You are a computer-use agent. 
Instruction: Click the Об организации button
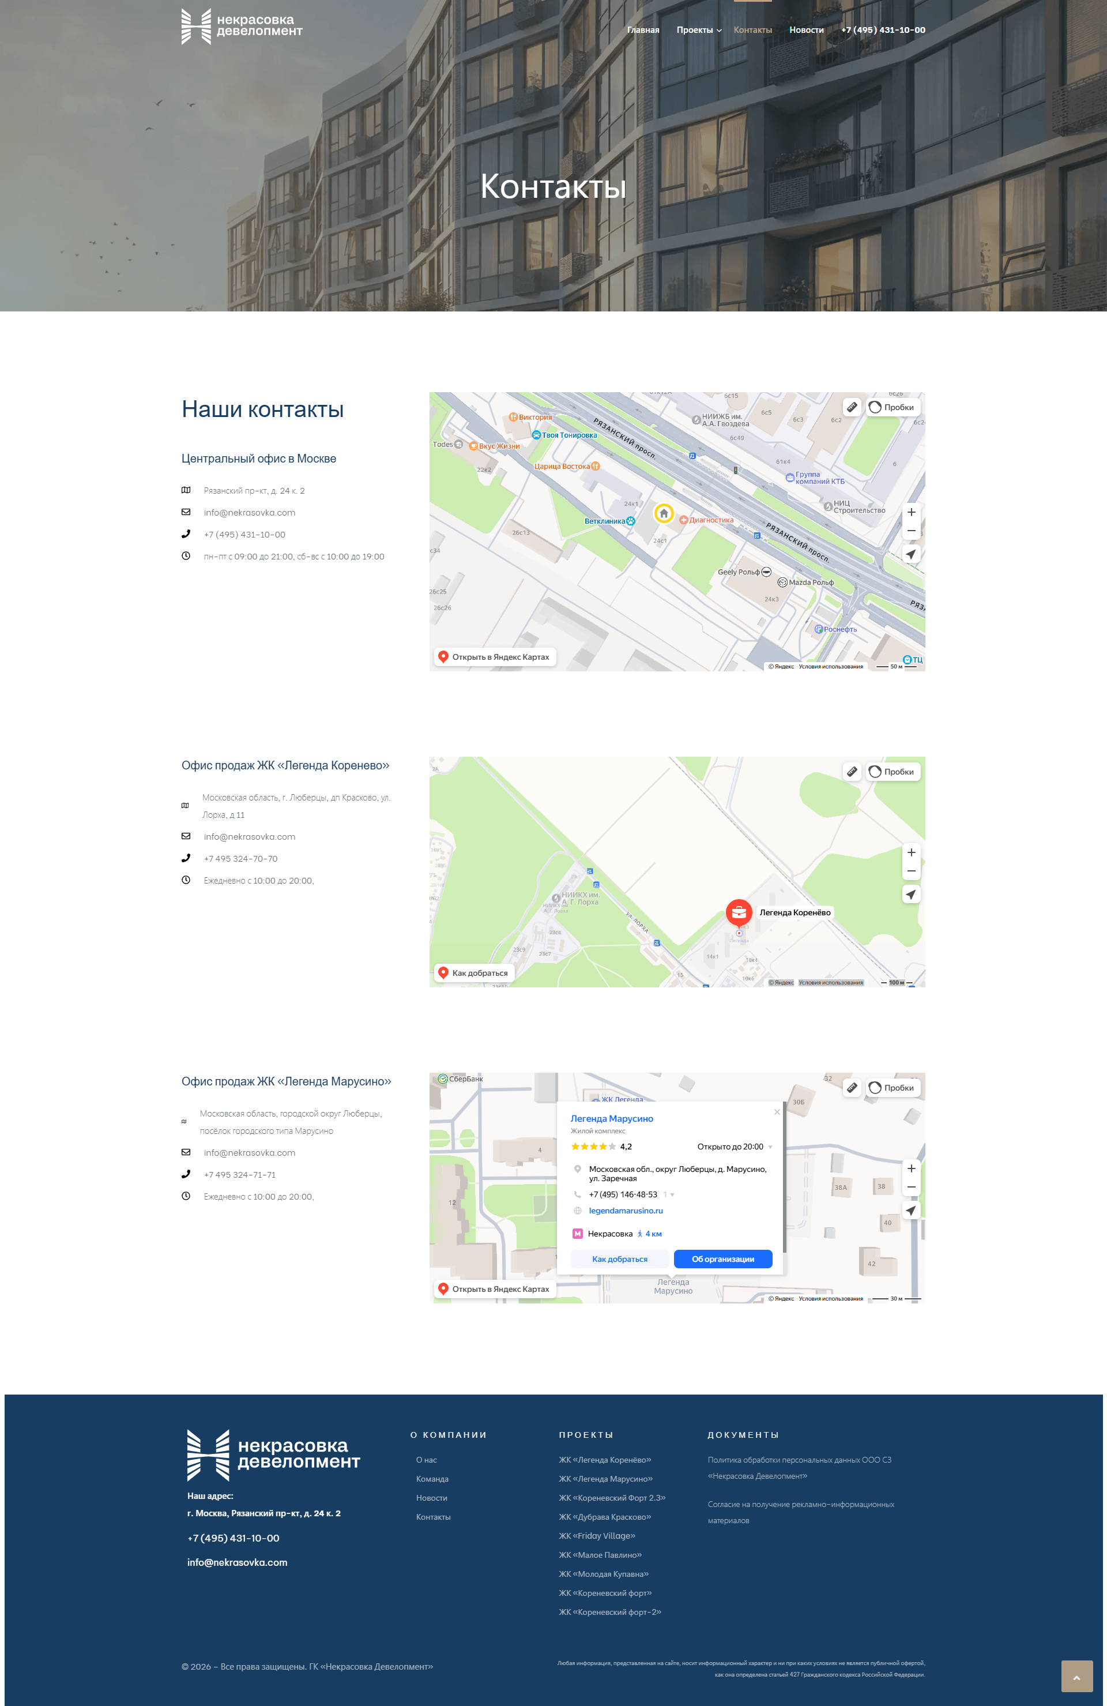722,1258
